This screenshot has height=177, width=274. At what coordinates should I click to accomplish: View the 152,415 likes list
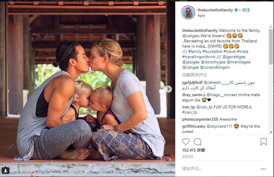[x=194, y=150]
